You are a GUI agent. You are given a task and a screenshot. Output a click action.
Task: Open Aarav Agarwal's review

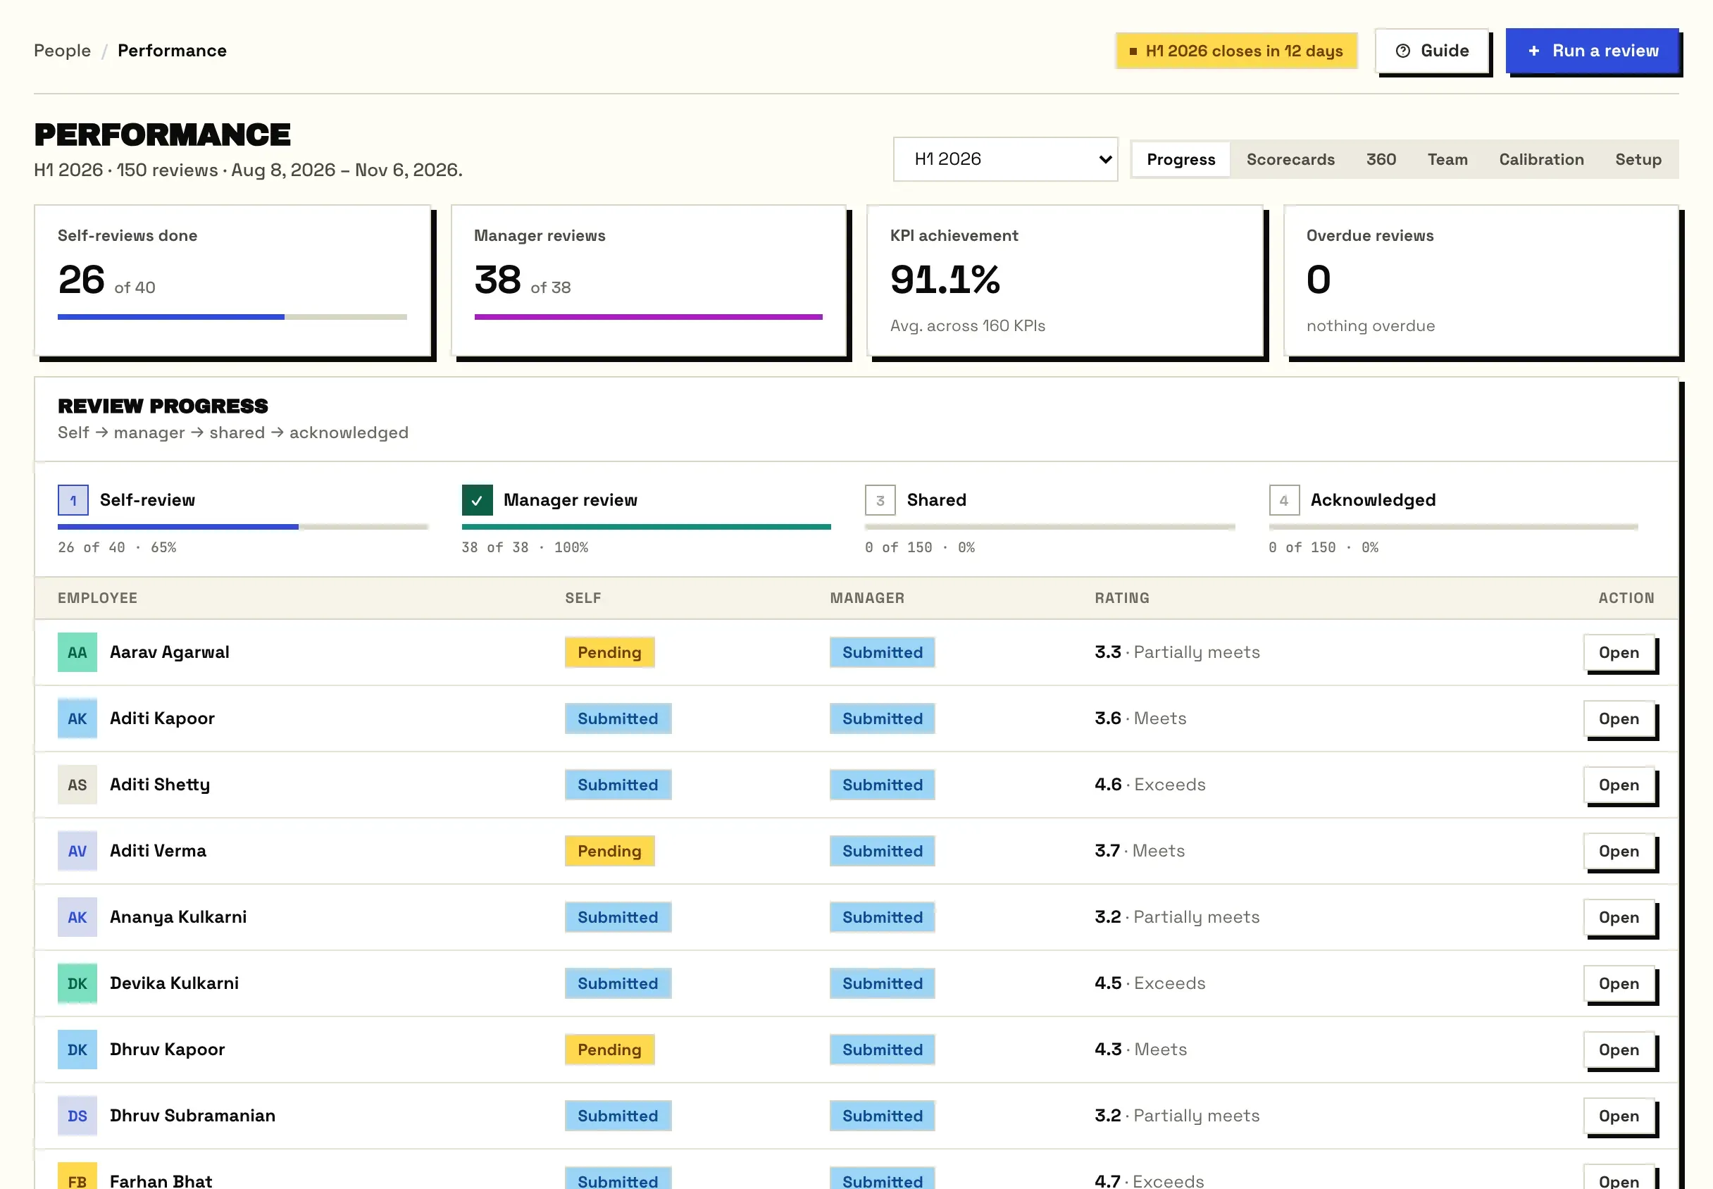pos(1619,652)
